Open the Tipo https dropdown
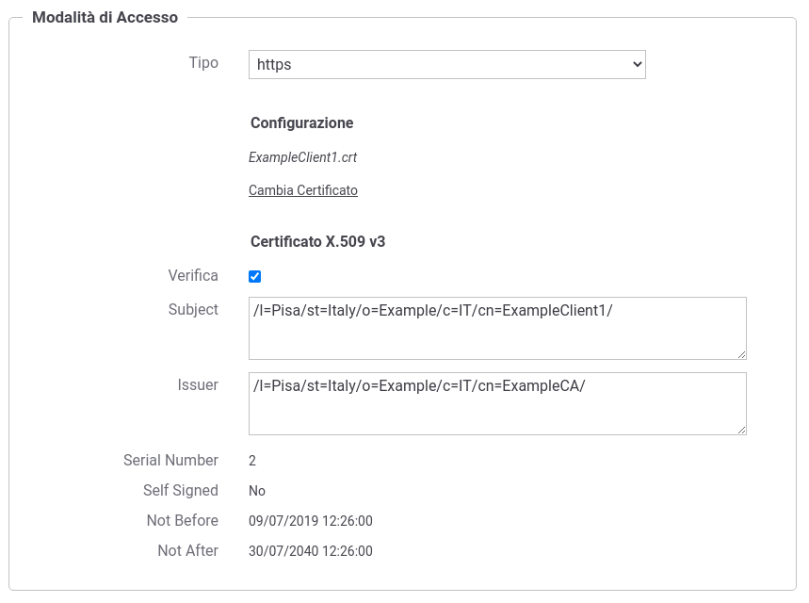The width and height of the screenshot is (809, 603). click(446, 64)
